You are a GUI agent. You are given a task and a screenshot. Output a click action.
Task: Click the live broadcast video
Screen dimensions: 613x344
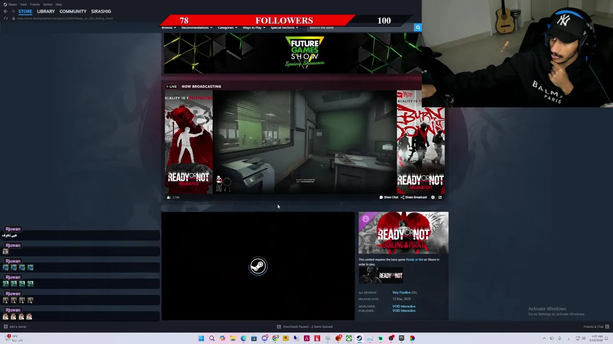[x=305, y=142]
